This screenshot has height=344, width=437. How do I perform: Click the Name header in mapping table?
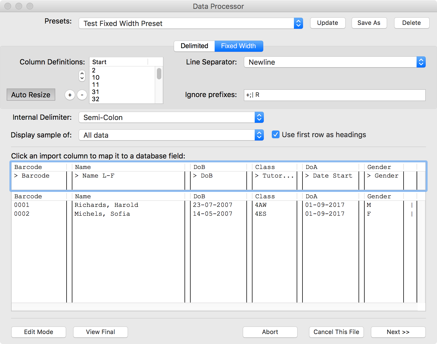click(x=128, y=167)
